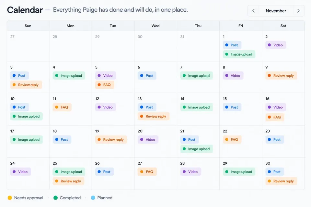This screenshot has width=311, height=207.
Task: Click the Completed legend dot
Action: pos(55,198)
